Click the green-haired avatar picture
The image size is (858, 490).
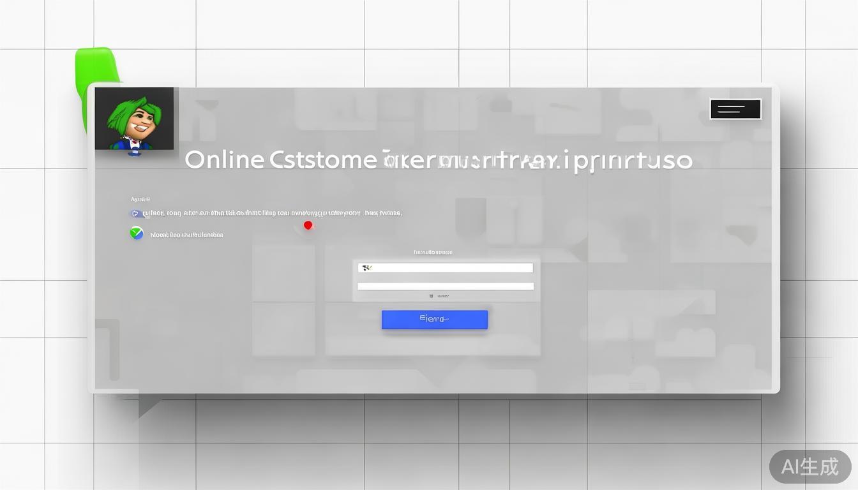(134, 119)
